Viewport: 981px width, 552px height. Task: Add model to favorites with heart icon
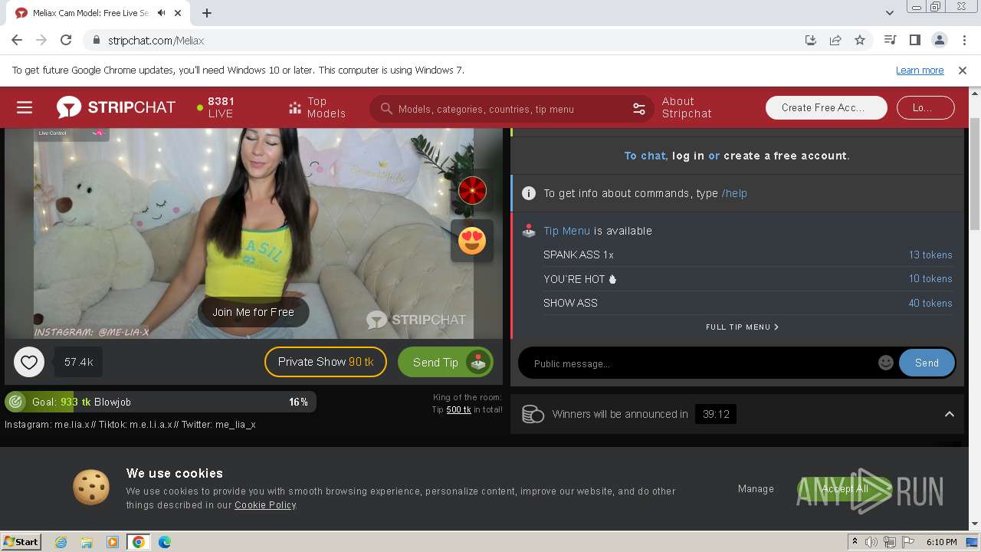[29, 362]
